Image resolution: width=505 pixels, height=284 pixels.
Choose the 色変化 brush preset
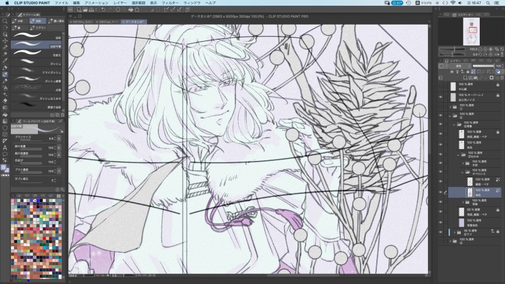(x=37, y=53)
